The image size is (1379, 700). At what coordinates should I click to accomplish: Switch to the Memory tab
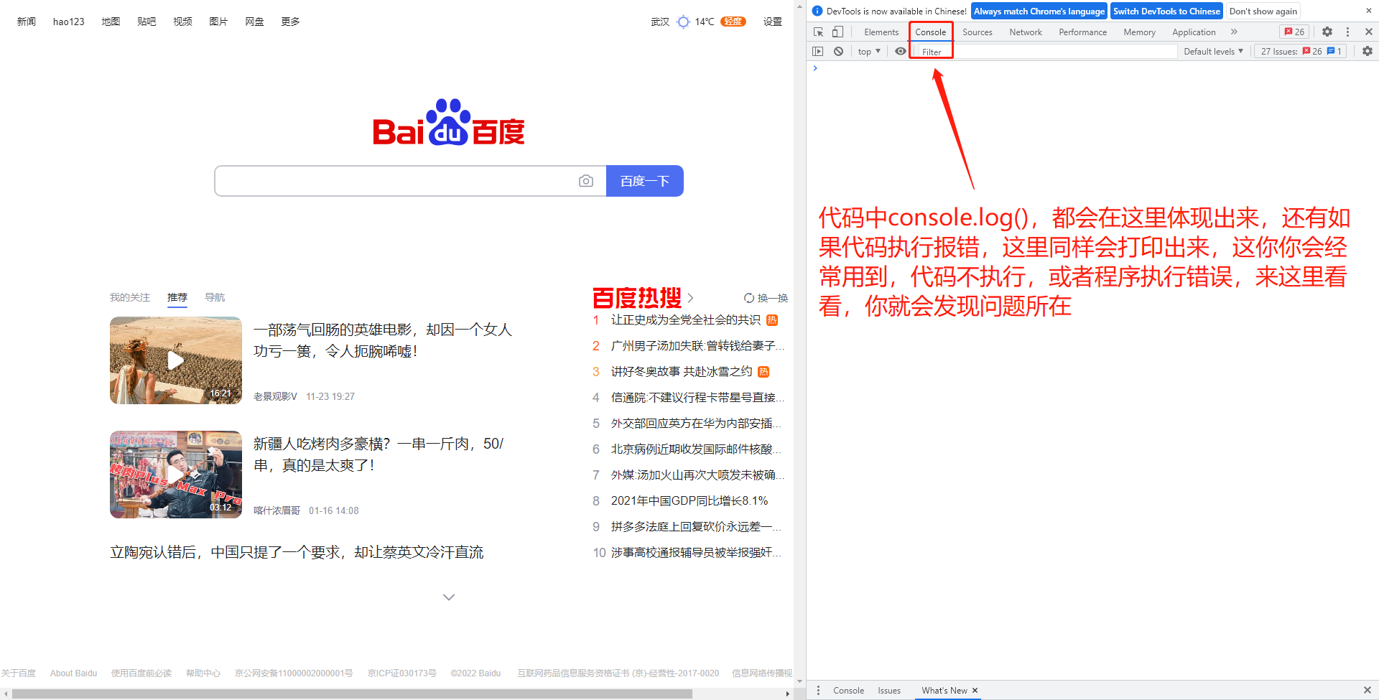1139,32
